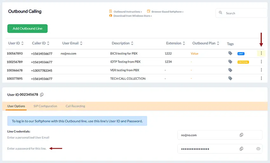Viewport: 270px width, 163px height.
Task: Switch to the SIP Configuration tab
Action: 45,106
